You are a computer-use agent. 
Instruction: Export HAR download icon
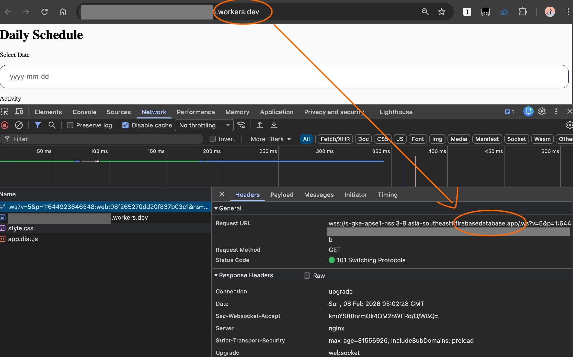coord(274,125)
